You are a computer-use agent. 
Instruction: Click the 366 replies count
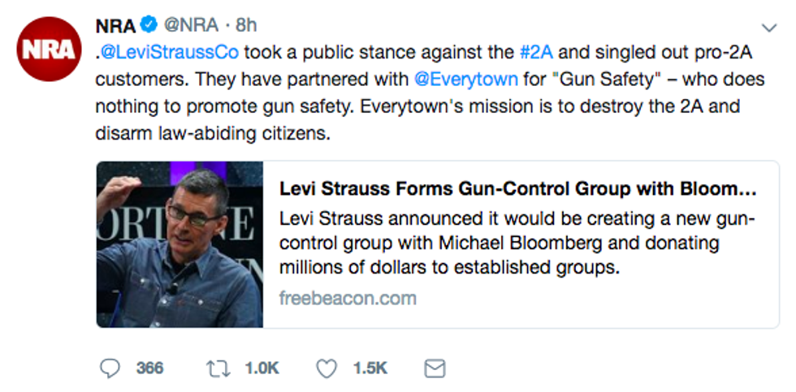pyautogui.click(x=149, y=368)
